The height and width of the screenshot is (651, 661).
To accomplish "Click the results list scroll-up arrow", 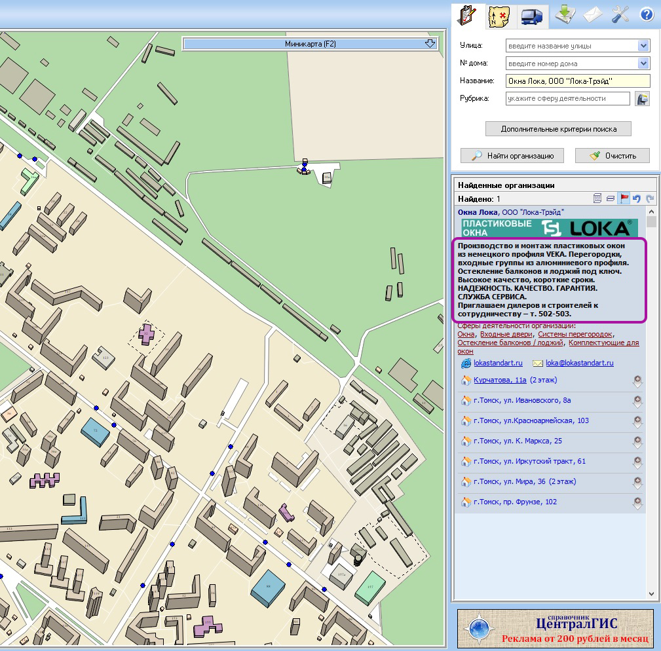I will 651,211.
